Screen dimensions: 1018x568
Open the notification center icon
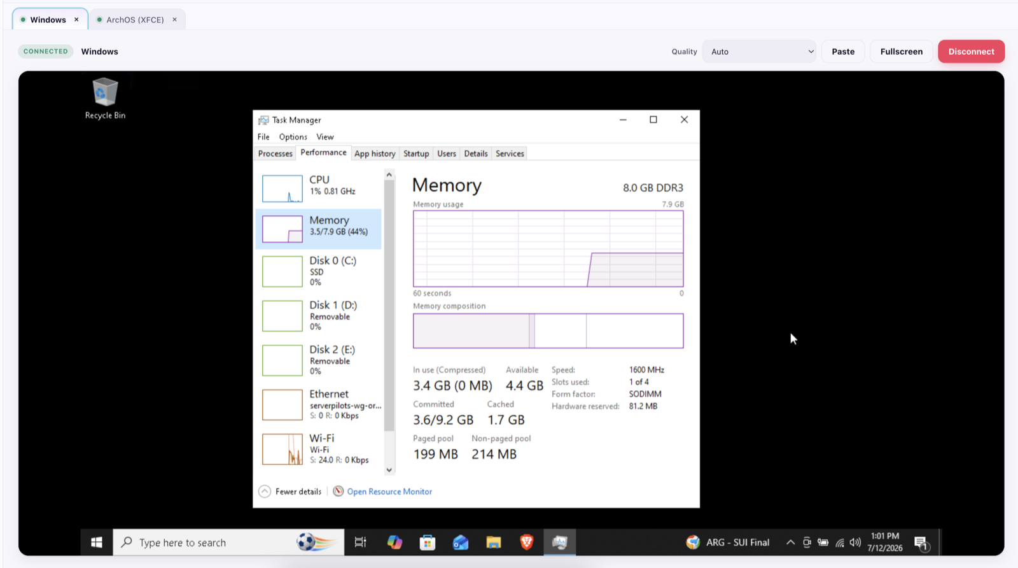click(x=921, y=543)
